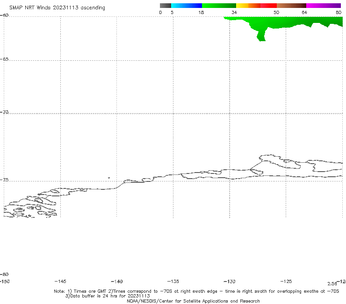Click the longitude label '-140'
The height and width of the screenshot is (304, 346).
point(117,281)
